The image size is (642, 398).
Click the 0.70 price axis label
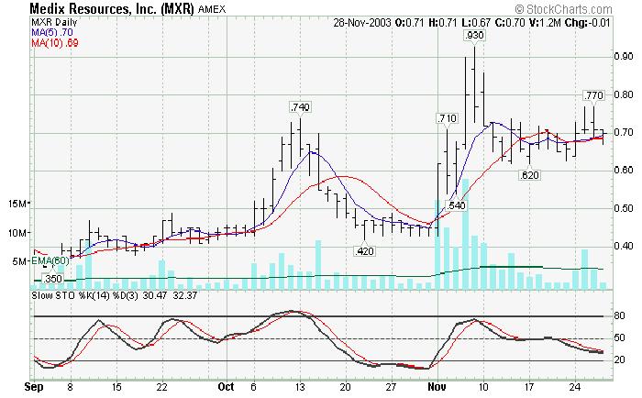click(x=624, y=132)
